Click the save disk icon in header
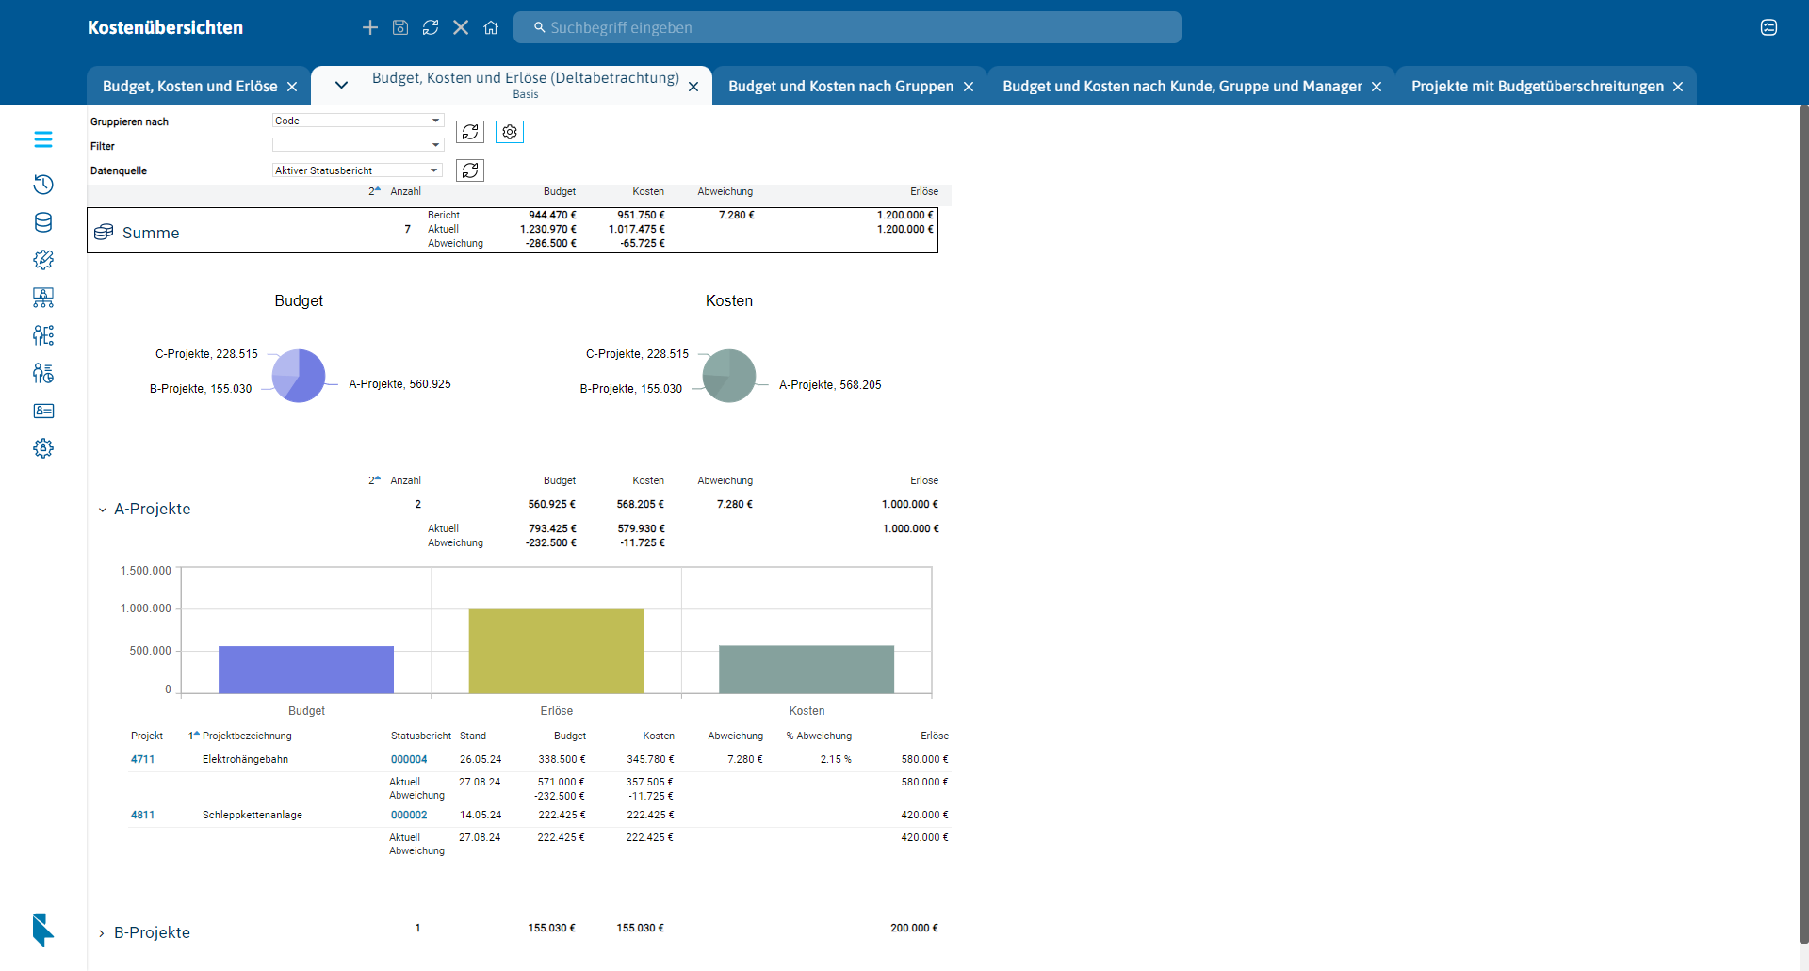Viewport: 1809px width, 971px height. [x=400, y=27]
